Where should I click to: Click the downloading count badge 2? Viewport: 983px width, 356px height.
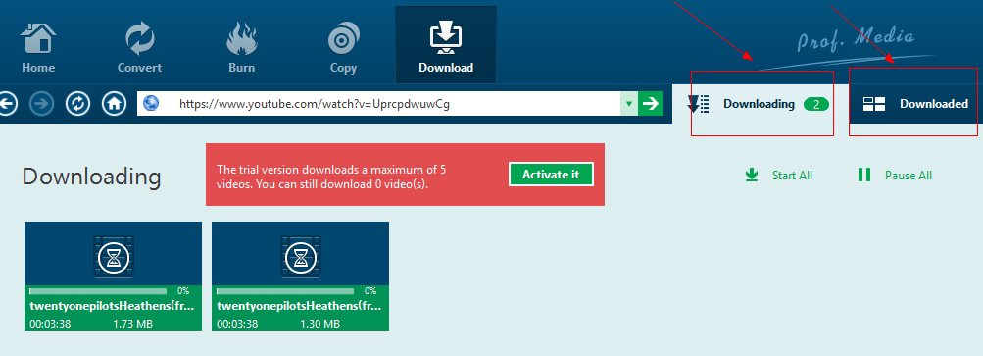[x=816, y=105]
